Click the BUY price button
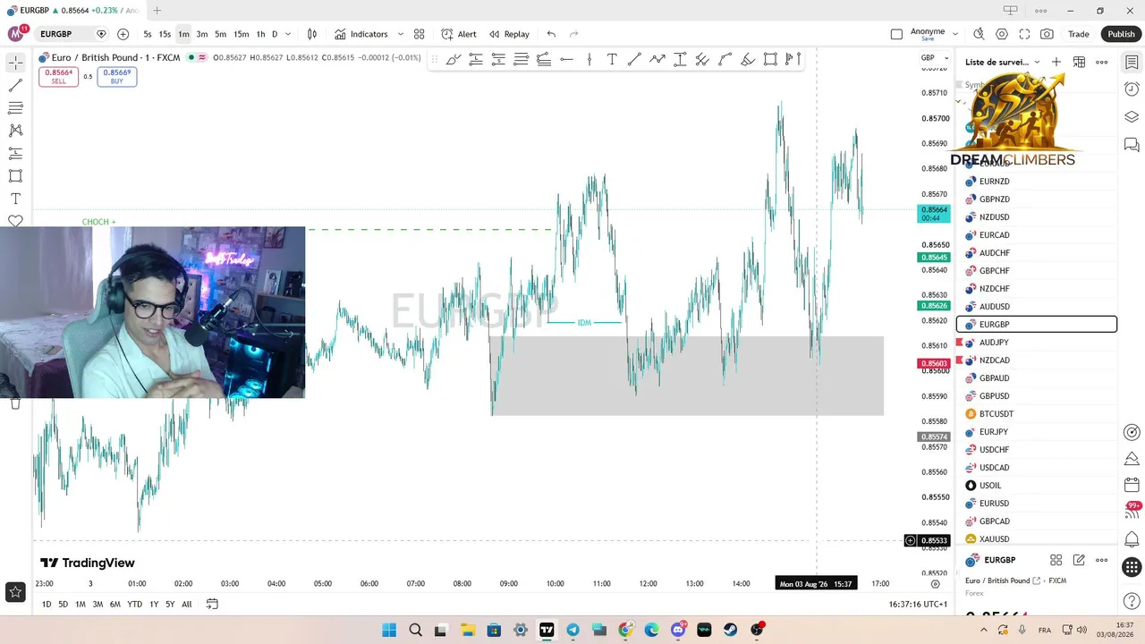The height and width of the screenshot is (644, 1145). coord(117,77)
